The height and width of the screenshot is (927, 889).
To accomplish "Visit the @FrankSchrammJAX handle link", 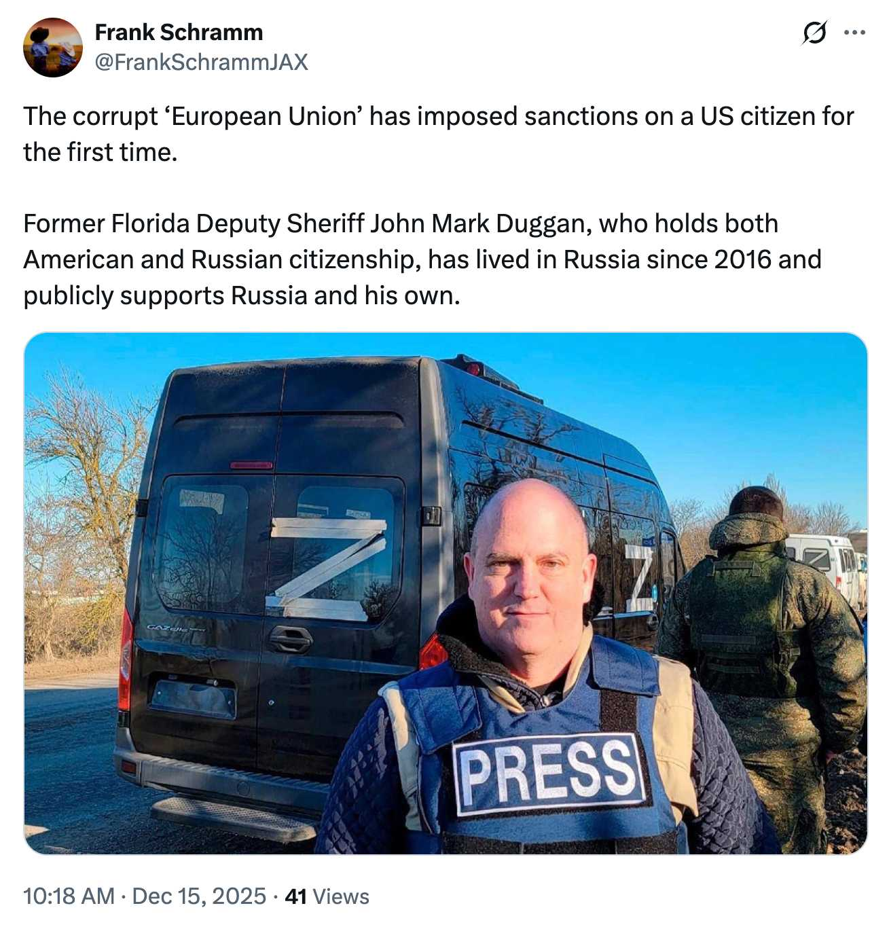I will (x=201, y=62).
